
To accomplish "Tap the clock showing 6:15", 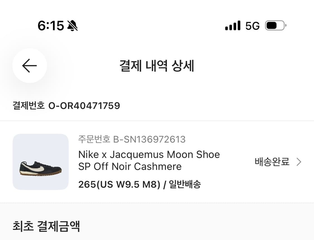I will click(x=52, y=25).
